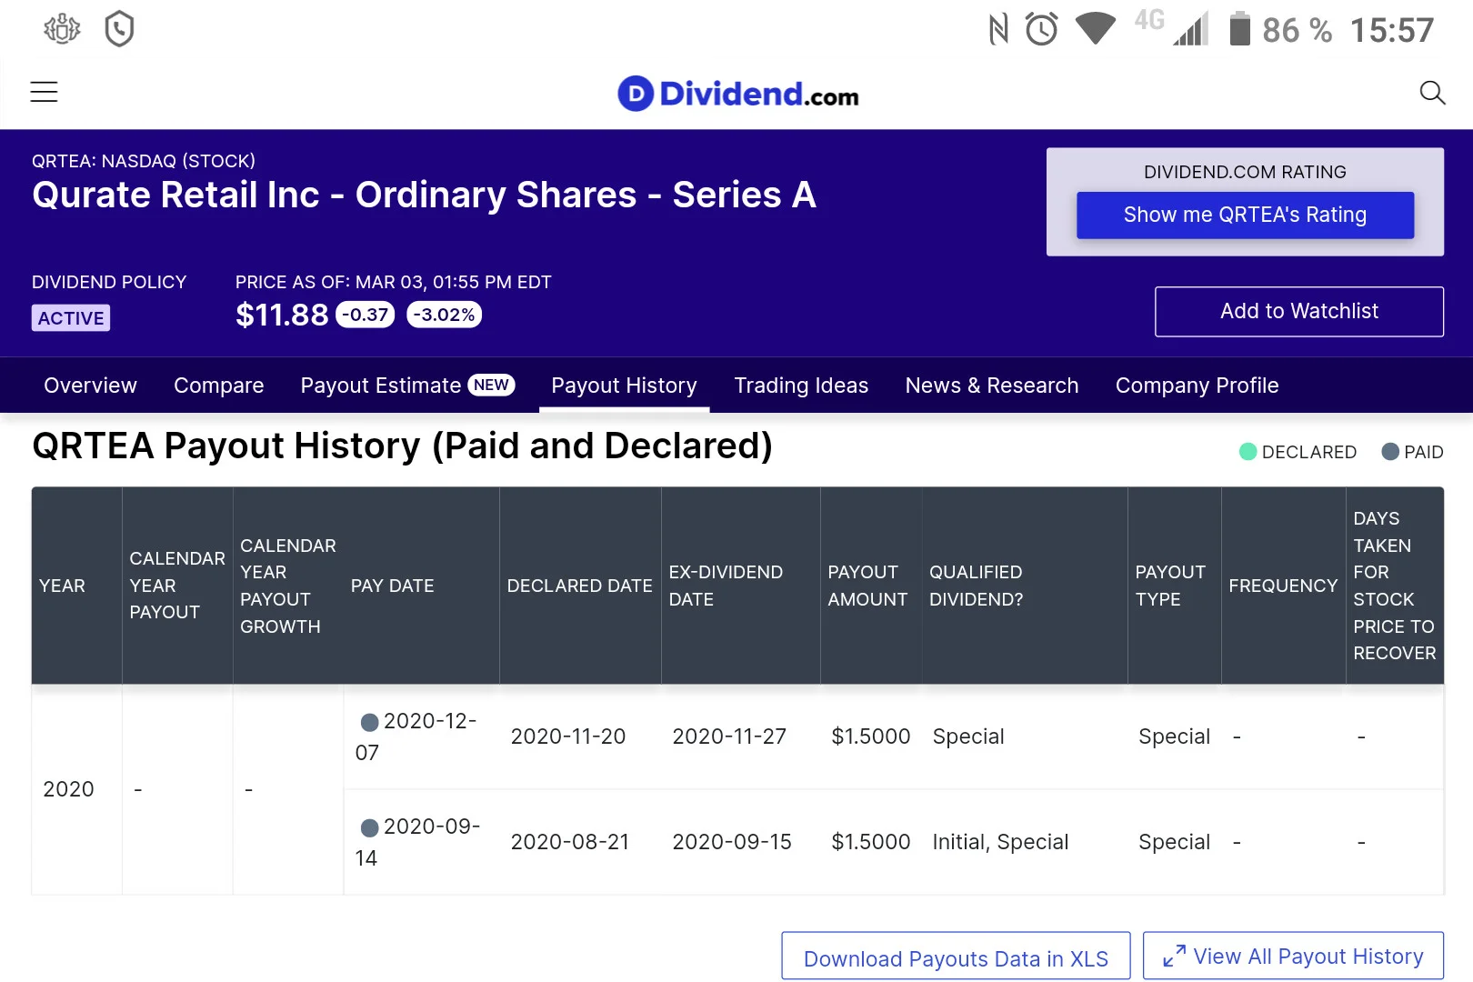Show me QRTEA's Rating button

[x=1245, y=215]
